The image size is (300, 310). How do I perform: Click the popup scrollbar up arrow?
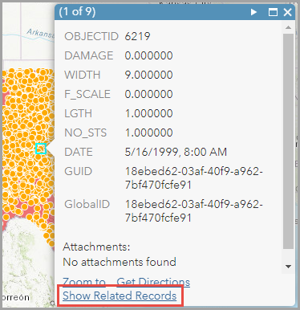point(288,27)
